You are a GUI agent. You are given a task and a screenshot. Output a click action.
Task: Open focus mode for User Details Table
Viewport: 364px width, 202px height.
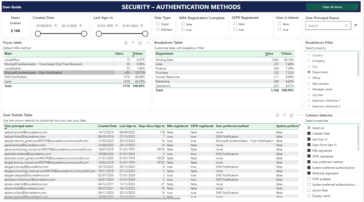pos(292,115)
